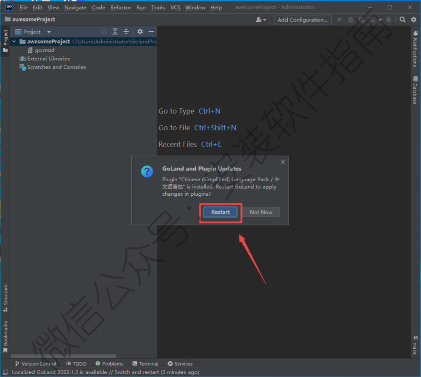Viewport: 421px width, 377px height.
Task: Open IDE settings gear in top toolbar
Action: [x=414, y=19]
